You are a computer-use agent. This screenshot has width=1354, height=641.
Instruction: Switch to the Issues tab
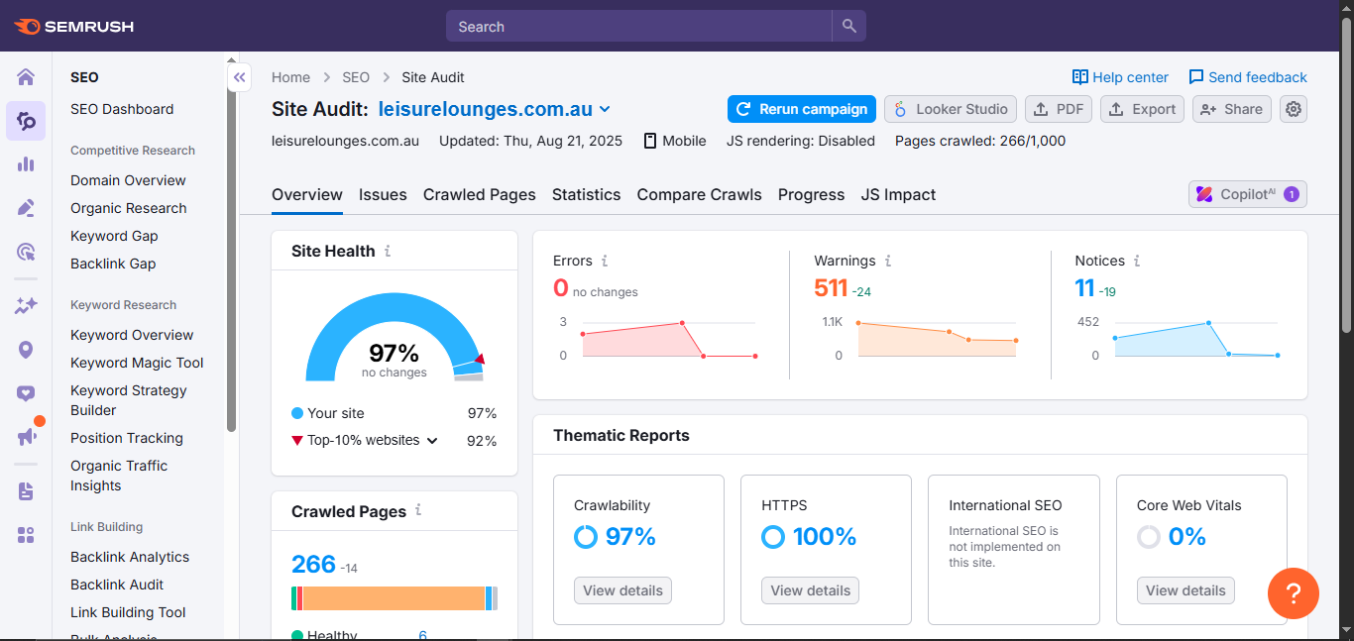click(x=383, y=194)
